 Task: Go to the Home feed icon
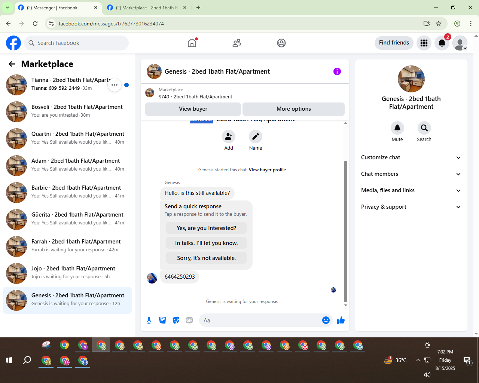[192, 43]
